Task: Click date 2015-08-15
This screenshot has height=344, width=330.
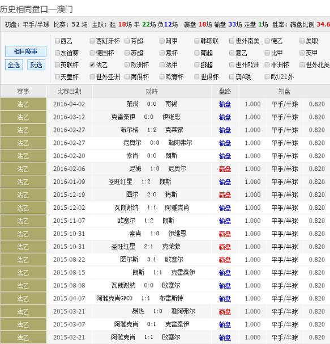Action: [69, 273]
